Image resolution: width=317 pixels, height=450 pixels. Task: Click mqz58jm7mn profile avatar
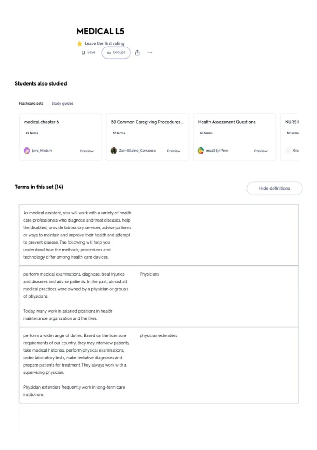[x=201, y=151]
